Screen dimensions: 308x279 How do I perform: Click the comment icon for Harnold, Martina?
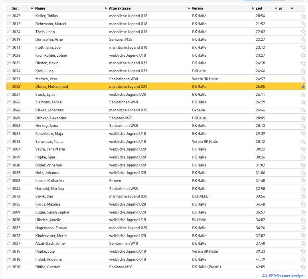9,188
